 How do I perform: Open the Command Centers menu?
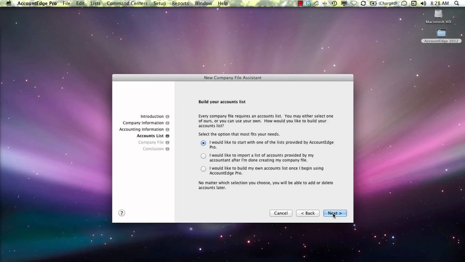click(x=127, y=3)
